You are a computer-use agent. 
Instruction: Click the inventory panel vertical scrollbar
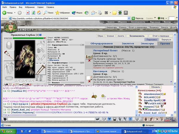175,59
